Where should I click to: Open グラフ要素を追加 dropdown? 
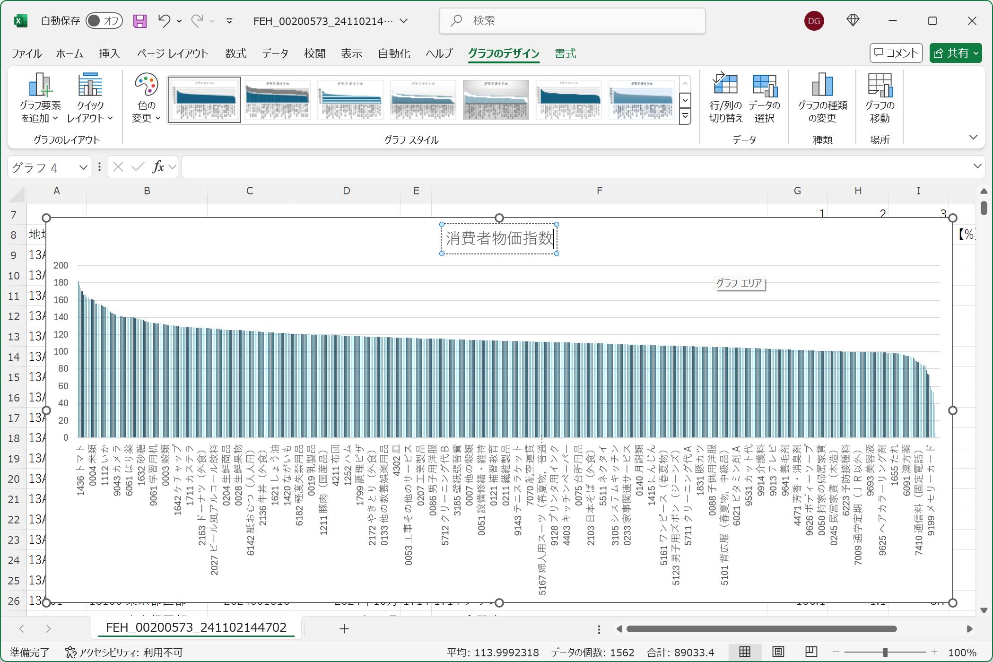tap(40, 98)
